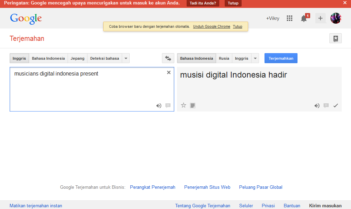Click Tadi itu Anda? button
This screenshot has height=209, width=351.
203,3
